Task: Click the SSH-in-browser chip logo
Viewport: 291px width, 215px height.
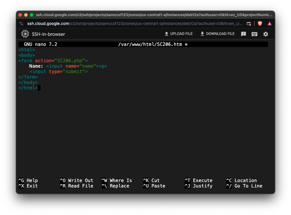Action: (x=25, y=34)
